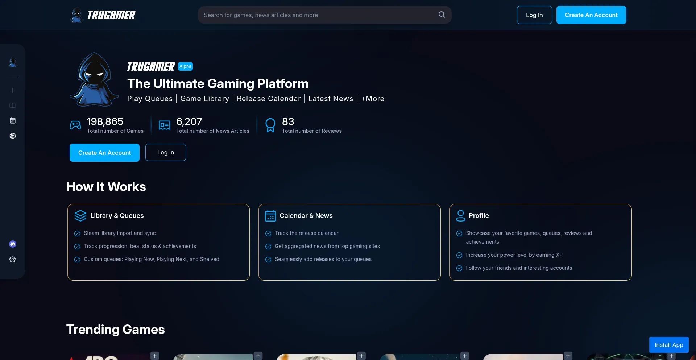Click the search magnifier icon
This screenshot has width=696, height=360.
click(442, 15)
